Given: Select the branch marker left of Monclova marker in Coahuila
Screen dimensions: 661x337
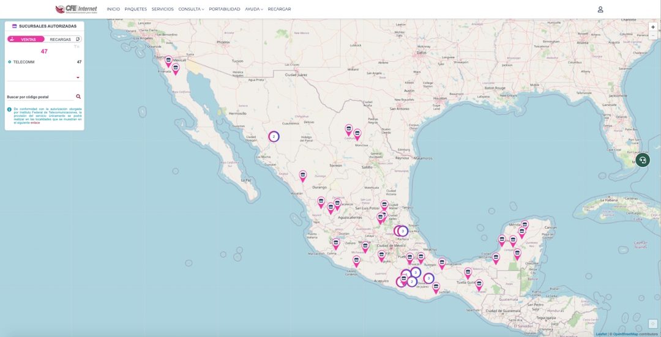Looking at the screenshot, I should (x=349, y=130).
